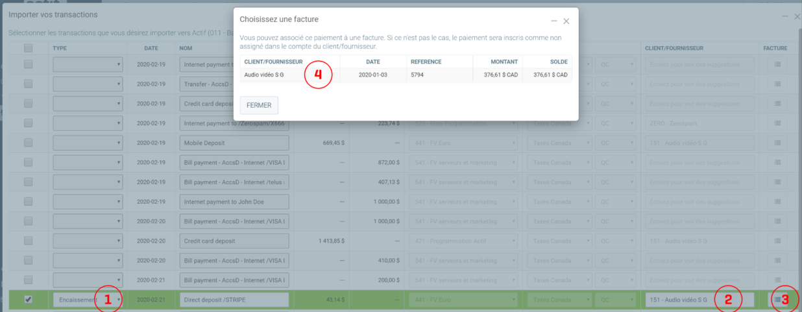Toggle the select-all checkbox in the table header
Viewport: 802px width, 312px height.
pyautogui.click(x=28, y=48)
